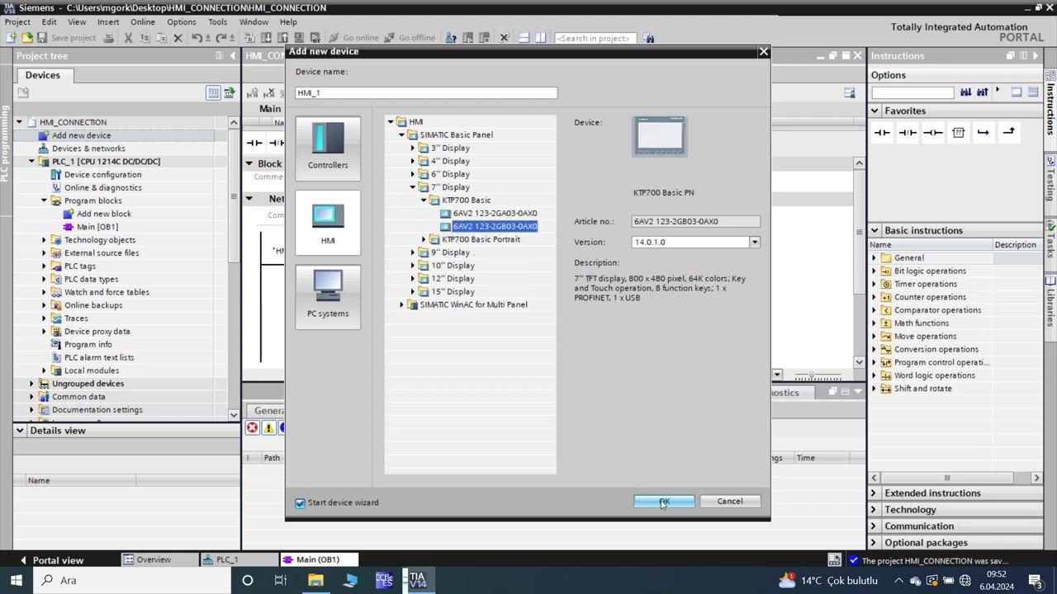Click Go offline in toolbar
The height and width of the screenshot is (594, 1057).
pos(409,38)
